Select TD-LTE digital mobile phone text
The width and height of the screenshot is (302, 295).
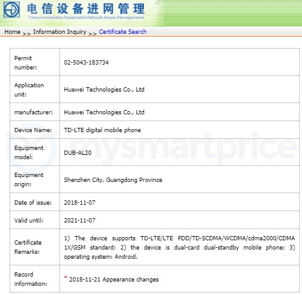pyautogui.click(x=102, y=130)
